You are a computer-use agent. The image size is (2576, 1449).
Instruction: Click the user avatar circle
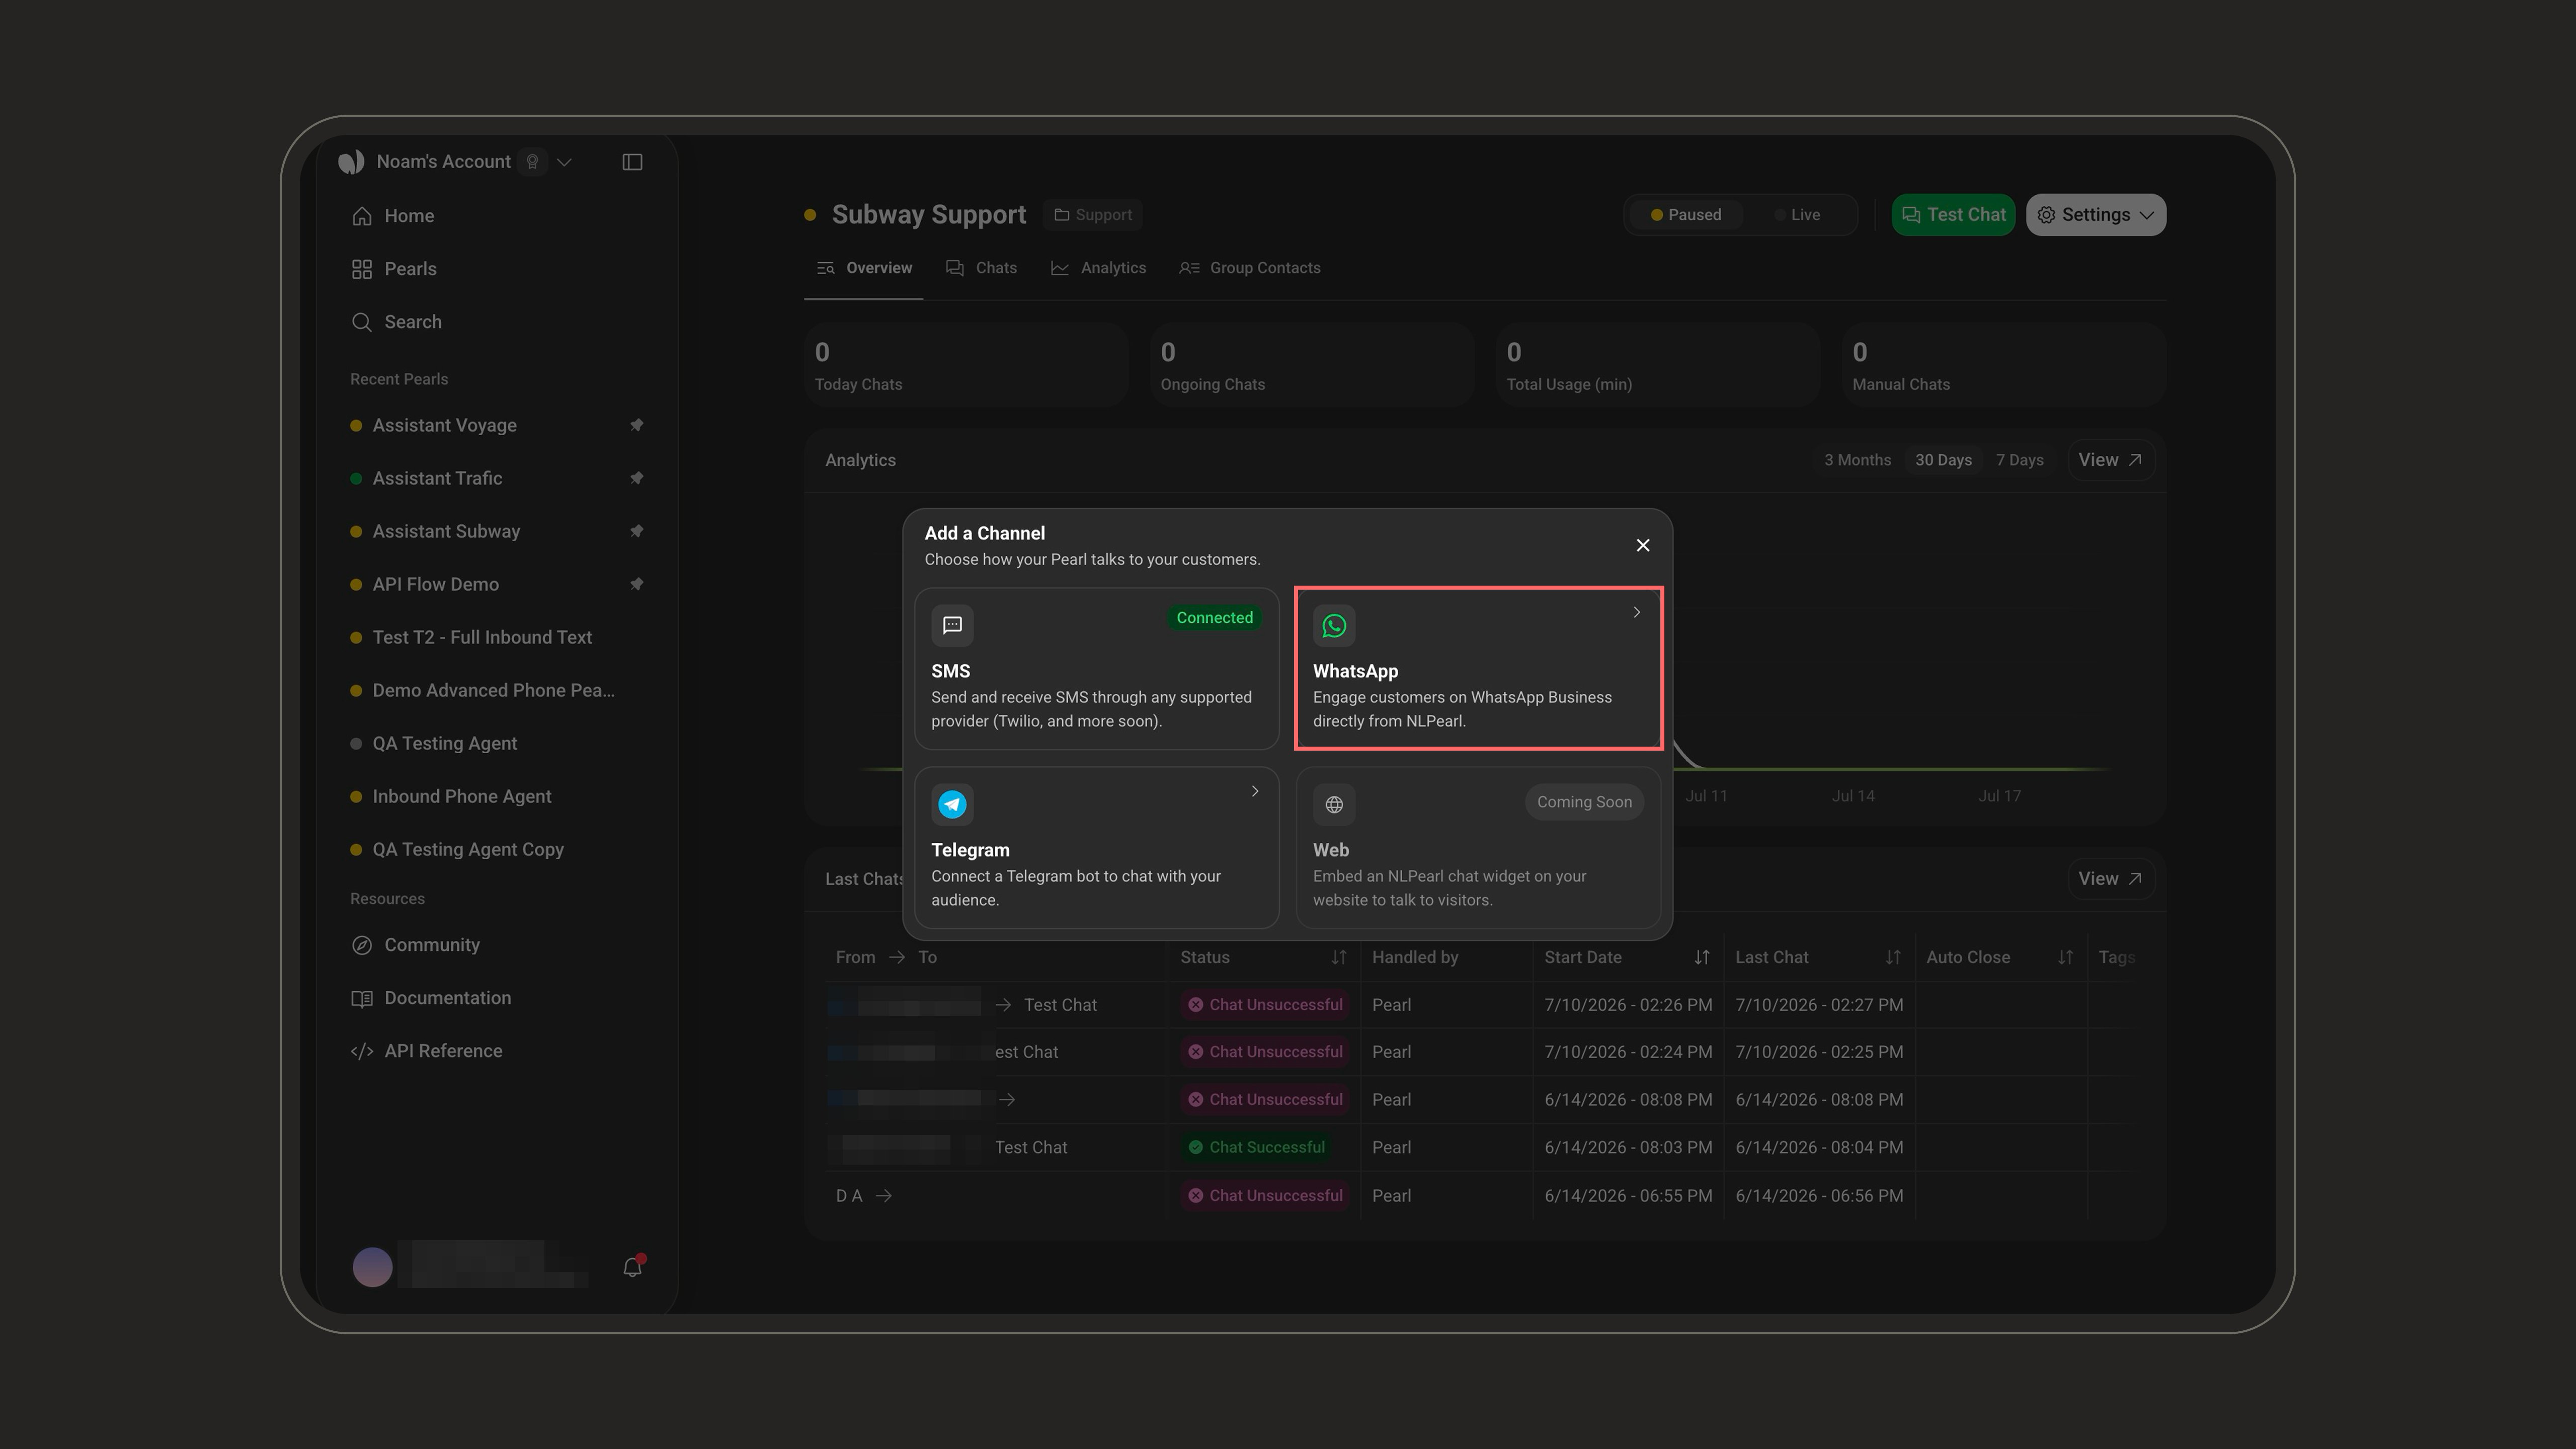click(x=372, y=1267)
